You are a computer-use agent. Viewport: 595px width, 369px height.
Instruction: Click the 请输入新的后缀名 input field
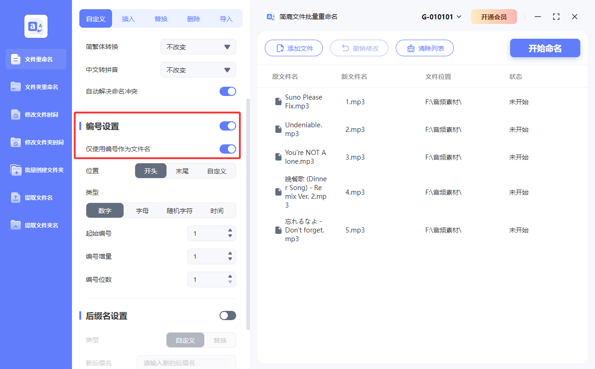click(186, 363)
